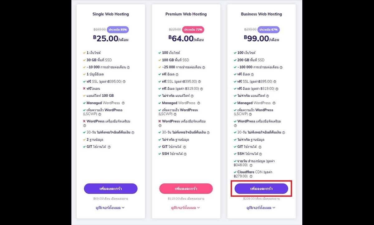
Task: Click Managed WordPress help icon in Business plan
Action: tap(274, 103)
